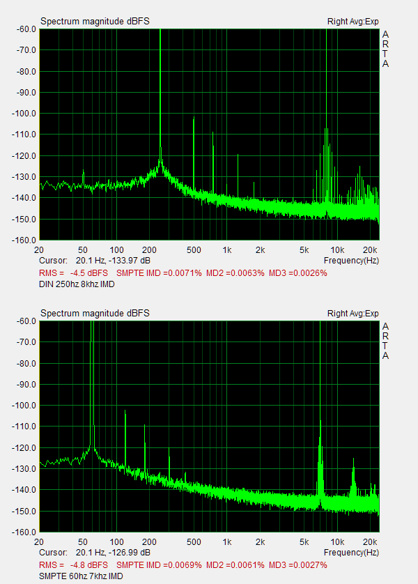Click 'Spectrum magnitude dBFS' title of SMPTE 60hz plot
This screenshot has width=418, height=584.
(x=95, y=313)
